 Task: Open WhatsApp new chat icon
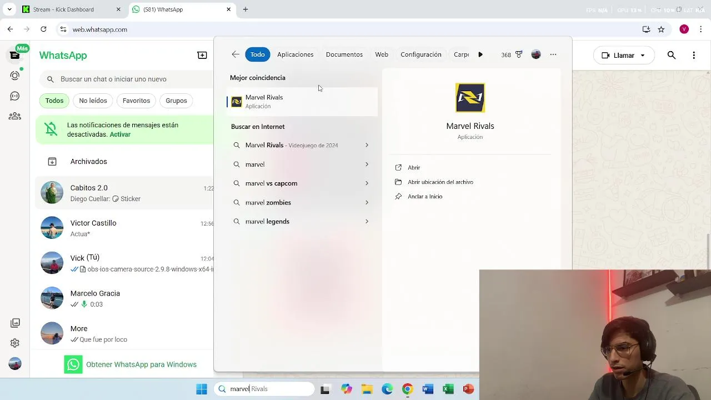(x=202, y=55)
